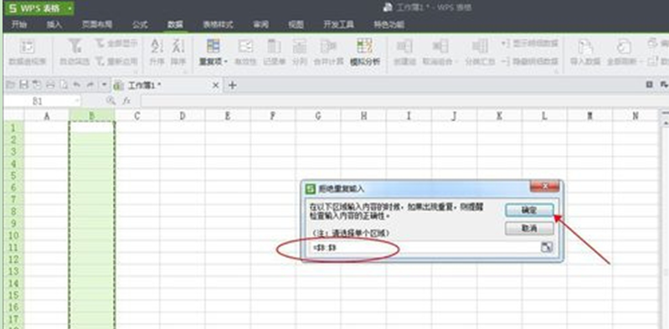Viewport: 669px width, 329px height.
Task: Close the 工作簿1 document tab
Action: 215,85
